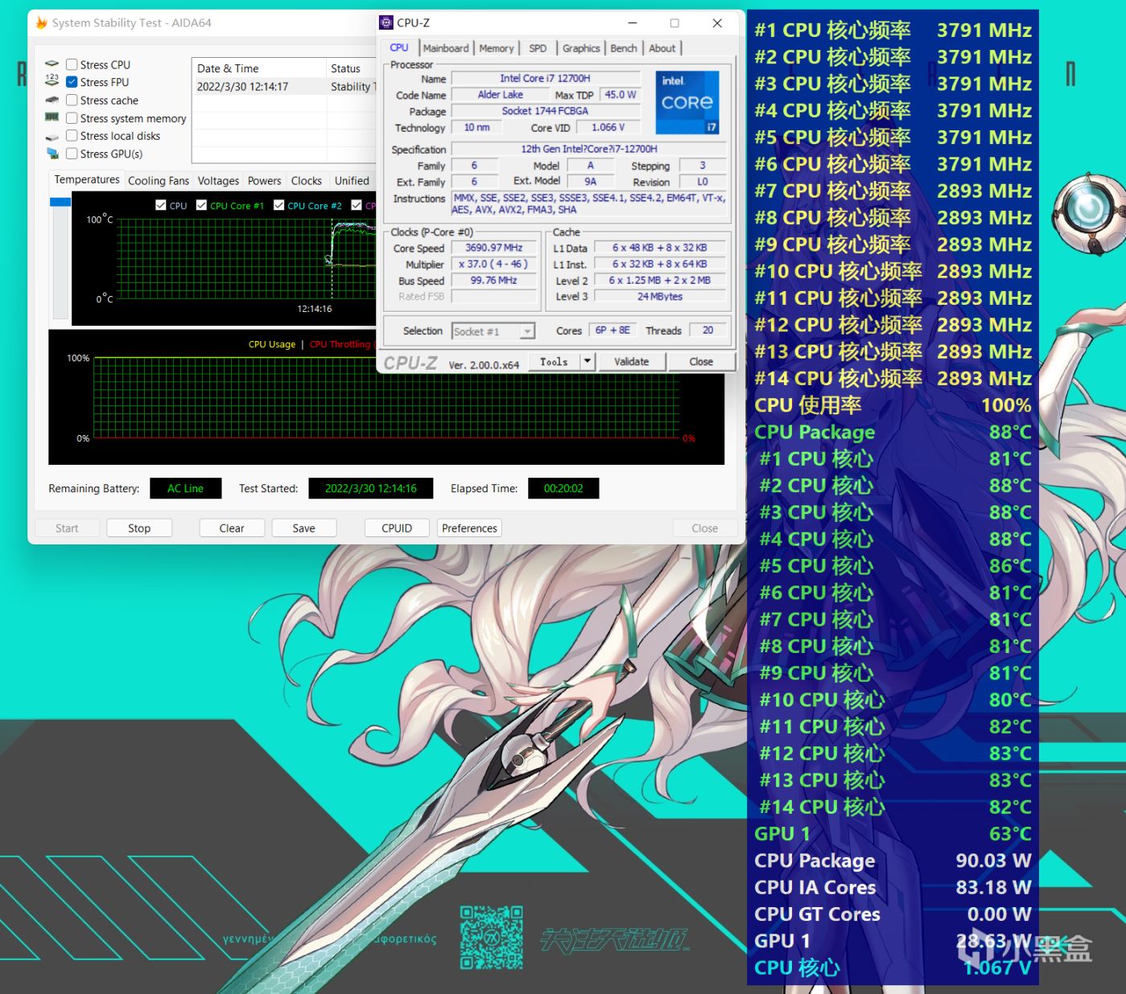Click the Tools button in CPU-Z

click(555, 362)
